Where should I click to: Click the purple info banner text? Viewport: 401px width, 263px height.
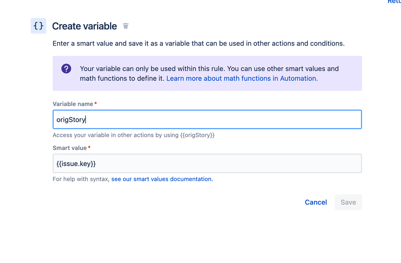[x=209, y=74]
